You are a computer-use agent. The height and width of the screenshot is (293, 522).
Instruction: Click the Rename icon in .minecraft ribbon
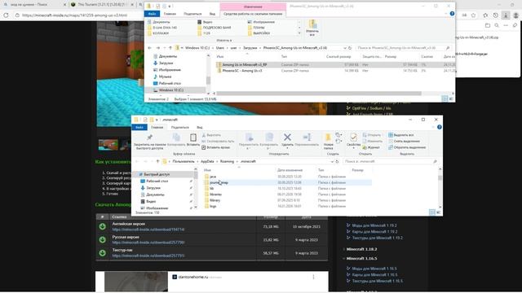click(307, 137)
